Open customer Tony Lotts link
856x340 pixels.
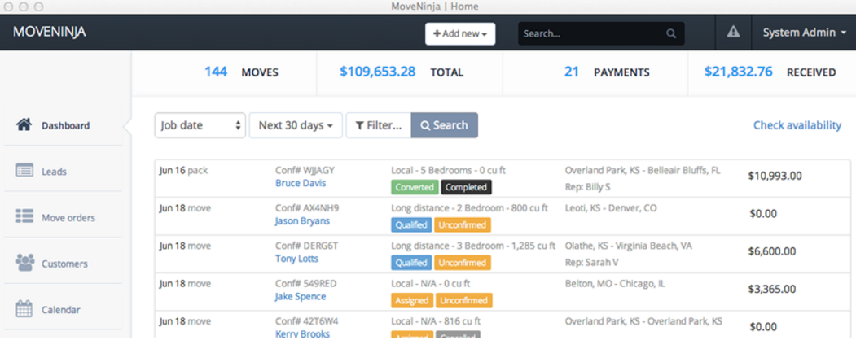(x=296, y=259)
